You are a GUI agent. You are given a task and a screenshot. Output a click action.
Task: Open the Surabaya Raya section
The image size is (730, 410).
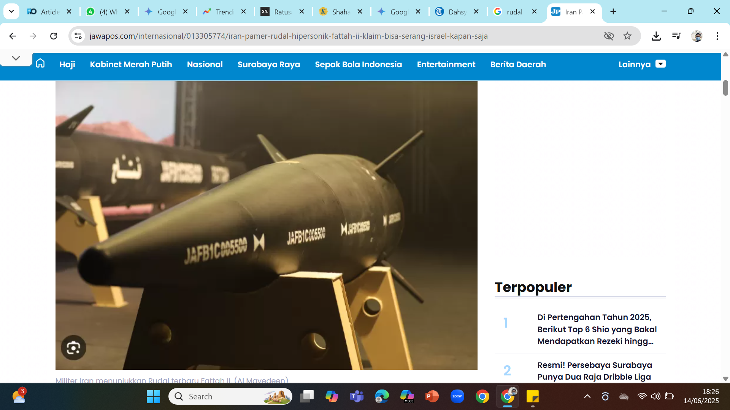pyautogui.click(x=269, y=65)
